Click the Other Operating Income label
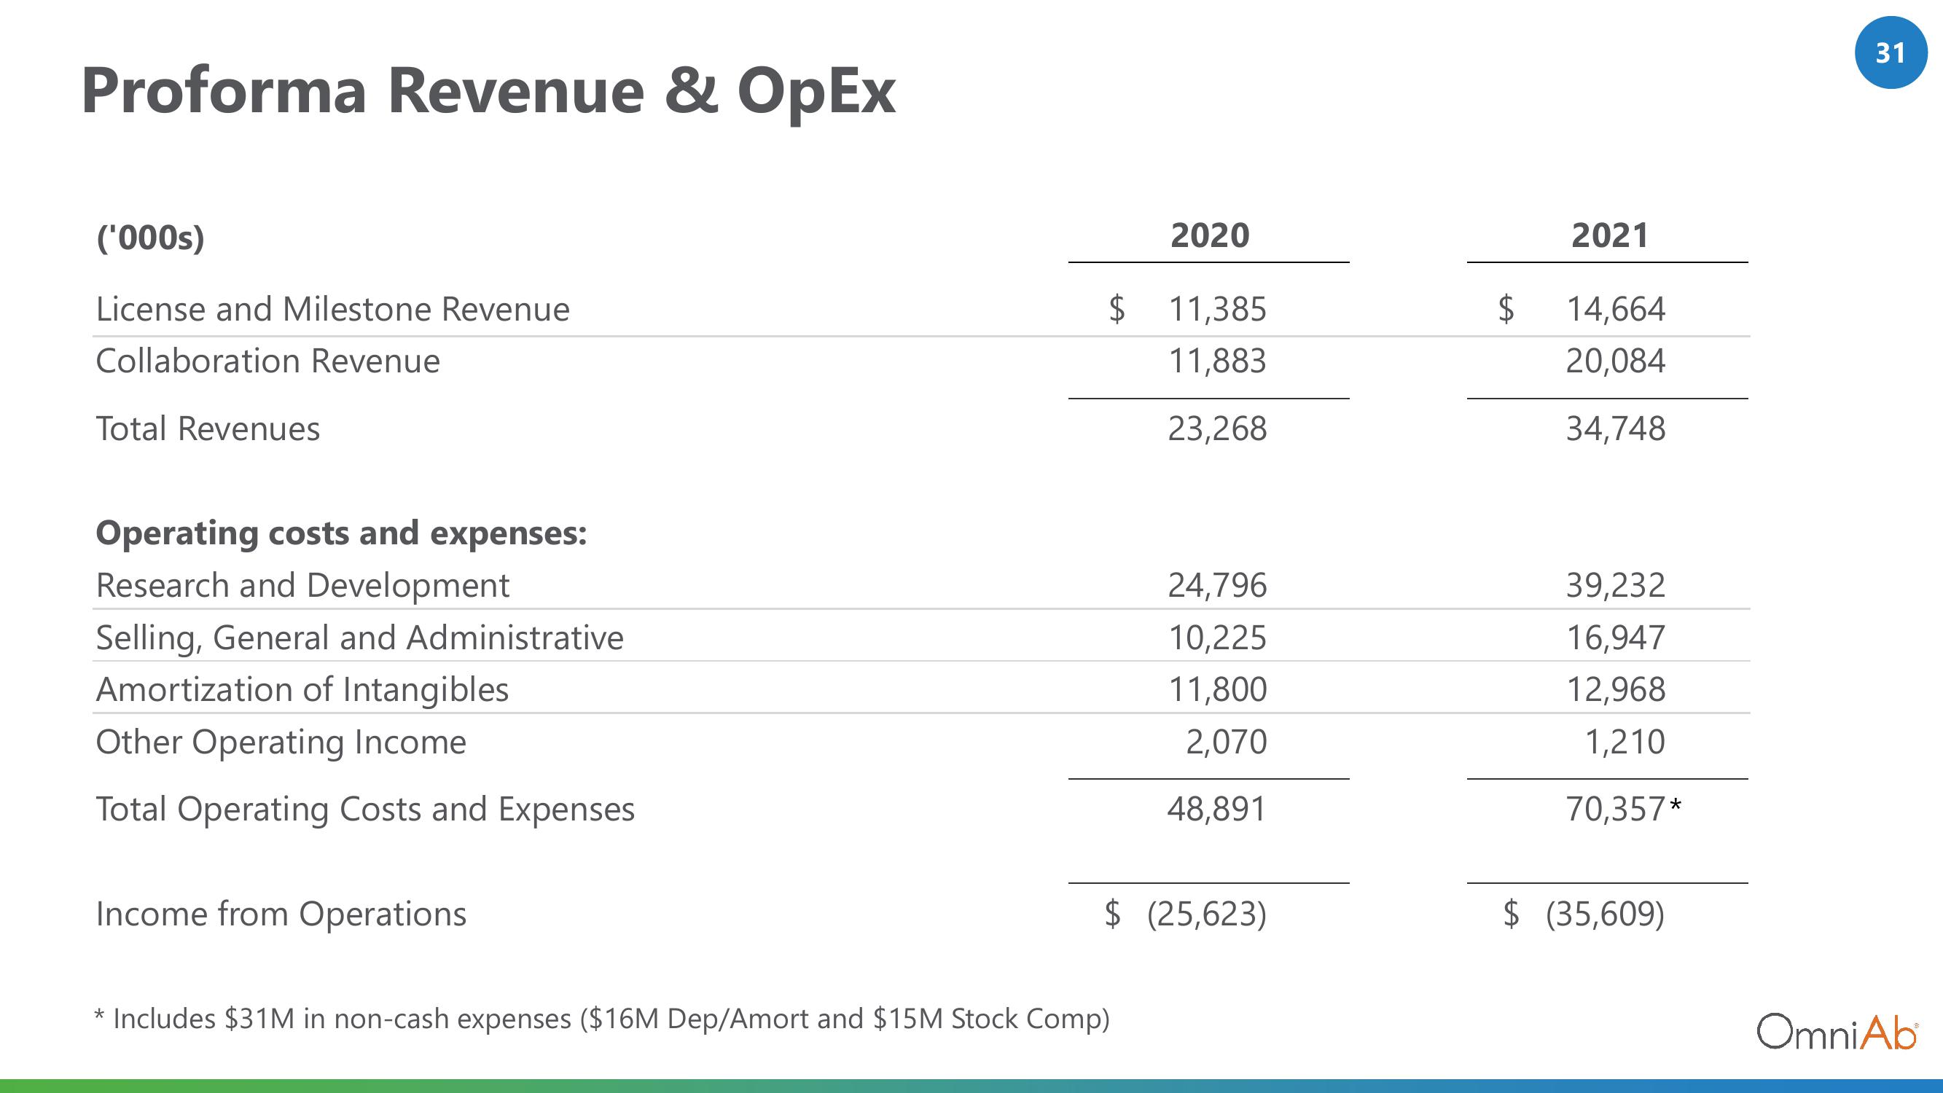Viewport: 1943px width, 1093px height. [281, 743]
